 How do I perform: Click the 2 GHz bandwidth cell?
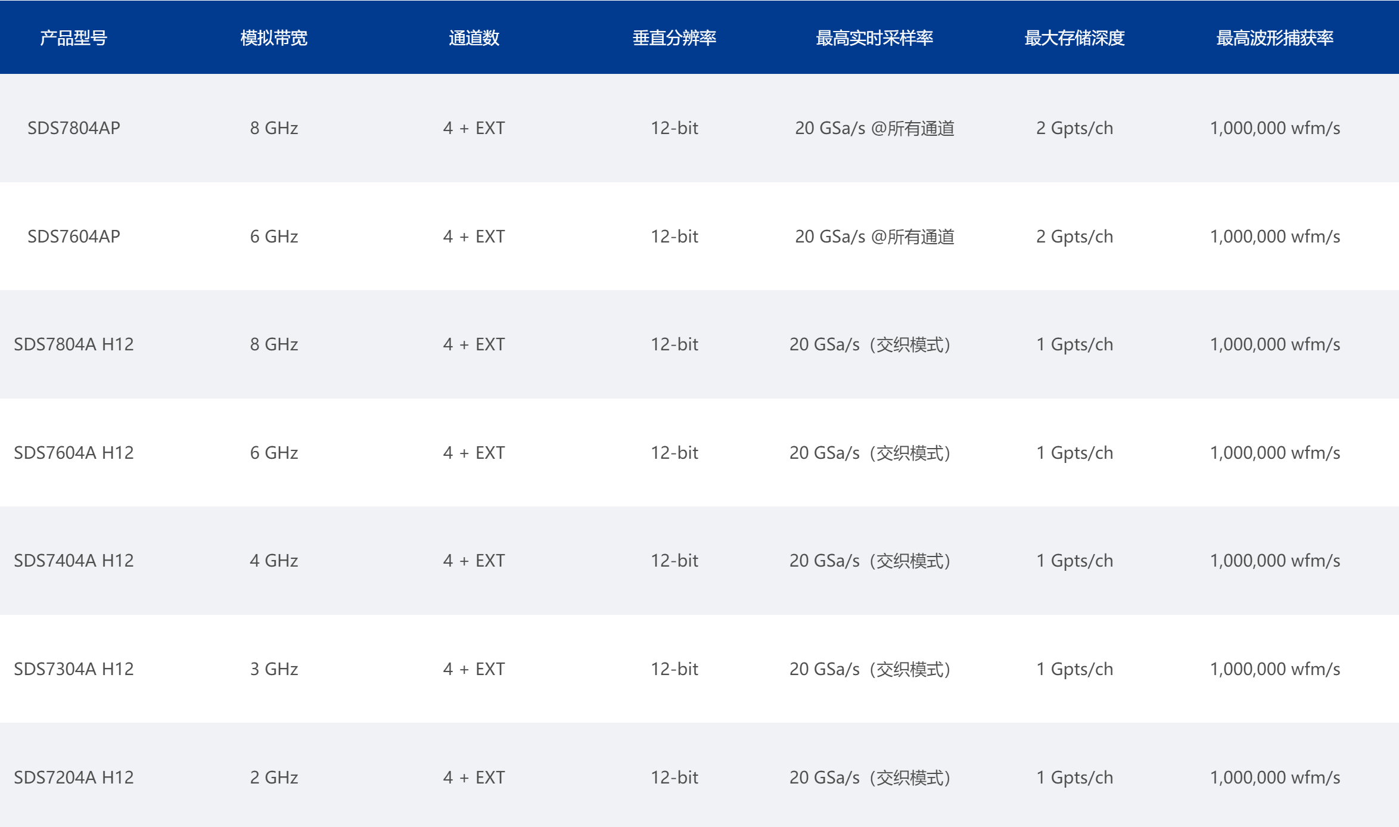[273, 778]
